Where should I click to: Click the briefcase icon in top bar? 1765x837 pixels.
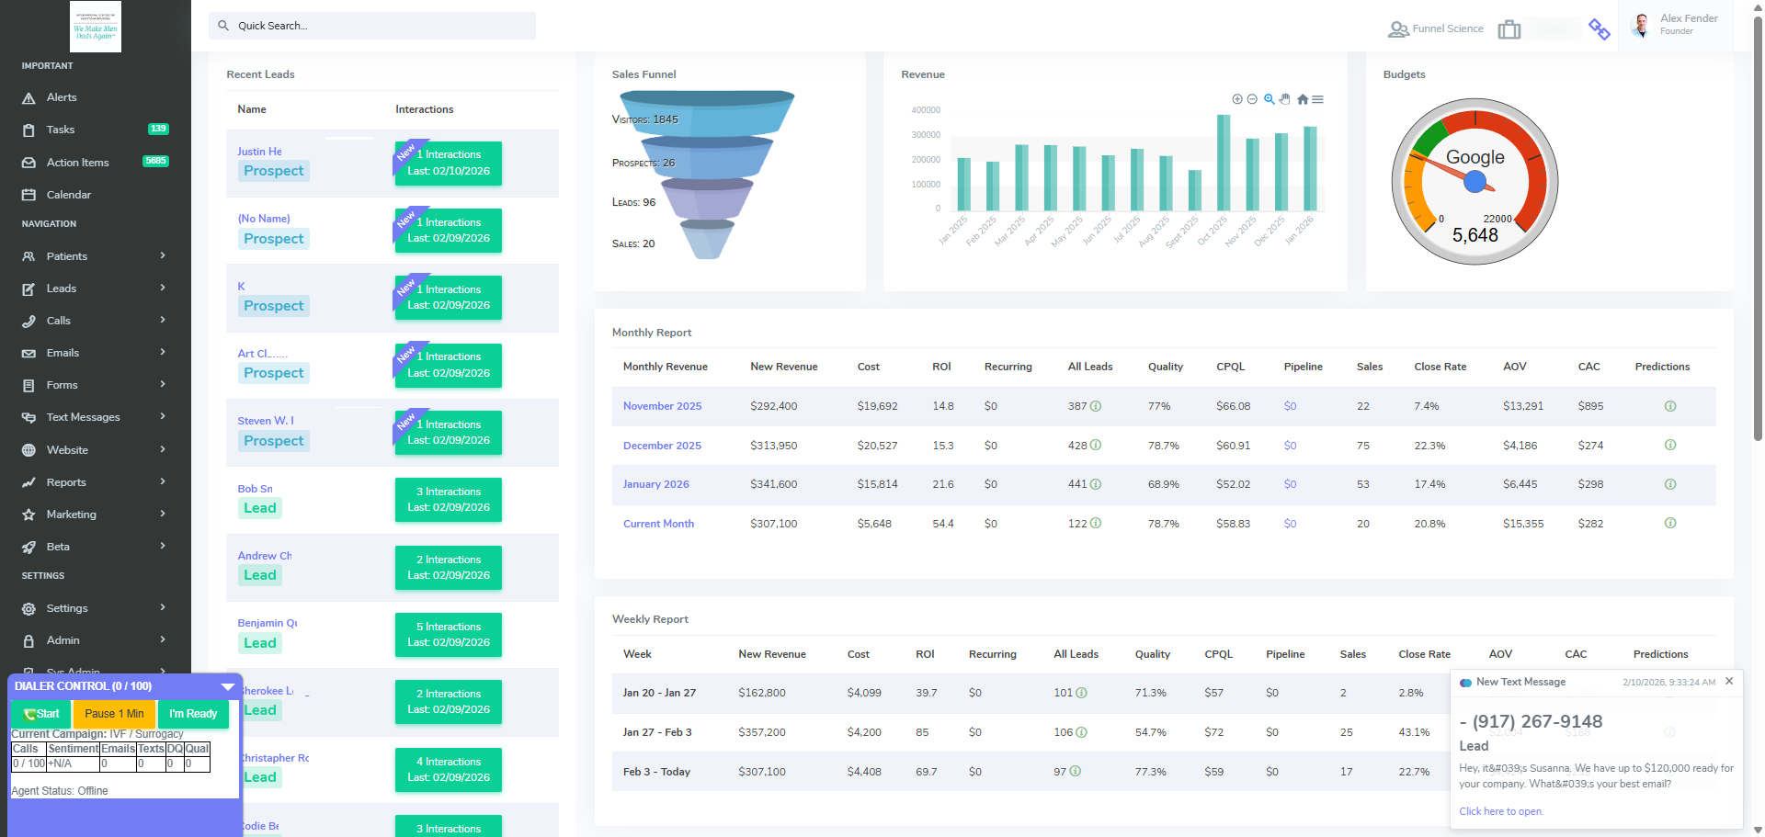coord(1509,29)
